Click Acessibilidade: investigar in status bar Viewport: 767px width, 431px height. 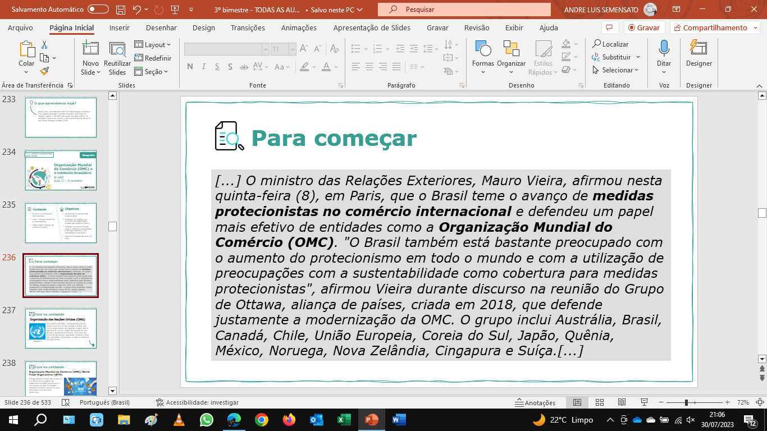197,402
